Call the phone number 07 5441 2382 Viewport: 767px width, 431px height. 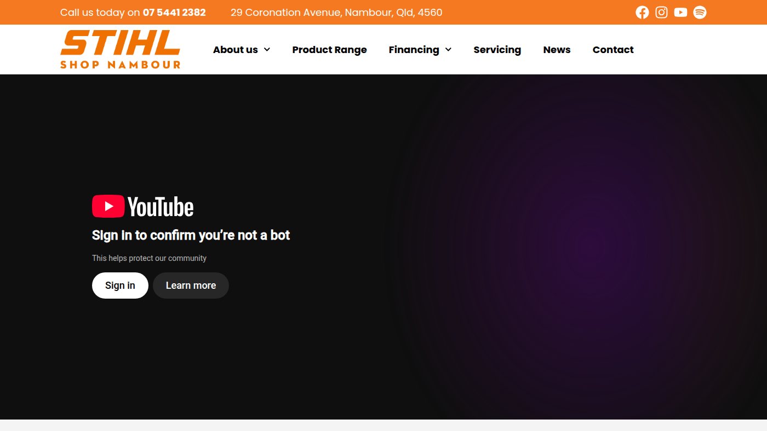coord(174,13)
